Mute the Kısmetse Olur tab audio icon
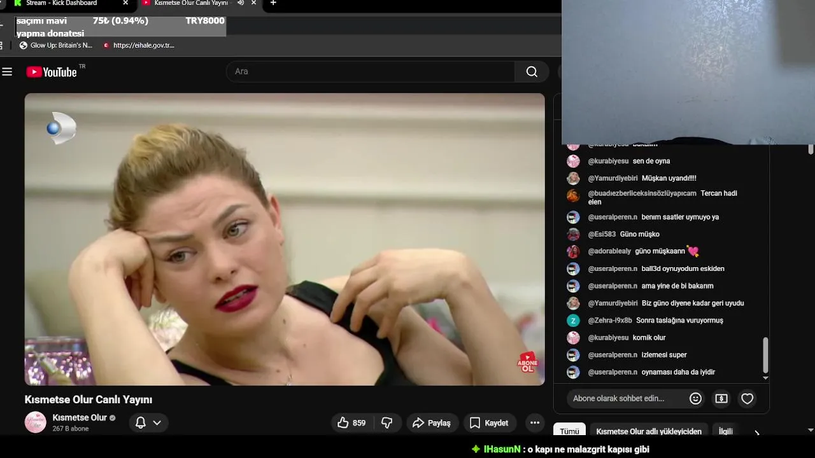Viewport: 815px width, 458px height. click(241, 3)
